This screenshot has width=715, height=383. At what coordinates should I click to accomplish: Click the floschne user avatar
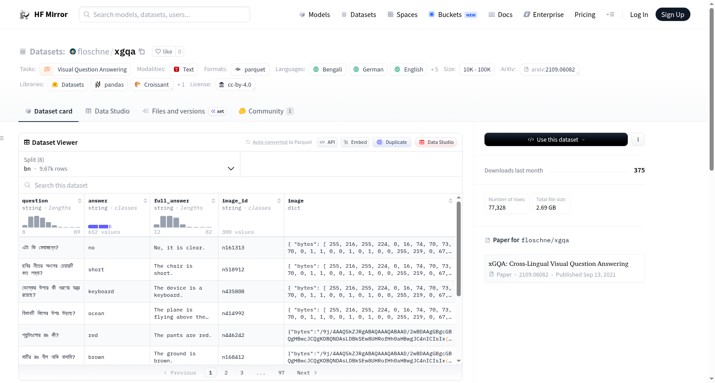[73, 51]
